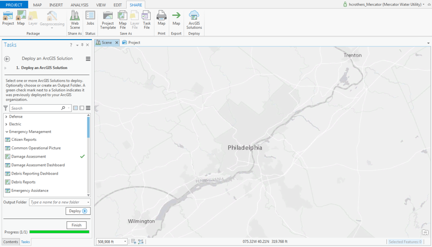Open ArcGIS Solutions deploy tool
The height and width of the screenshot is (247, 432).
194,20
